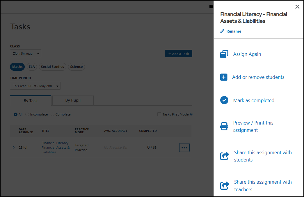The height and width of the screenshot is (197, 304).
Task: Click the 25 Jul date cell
Action: (x=23, y=148)
